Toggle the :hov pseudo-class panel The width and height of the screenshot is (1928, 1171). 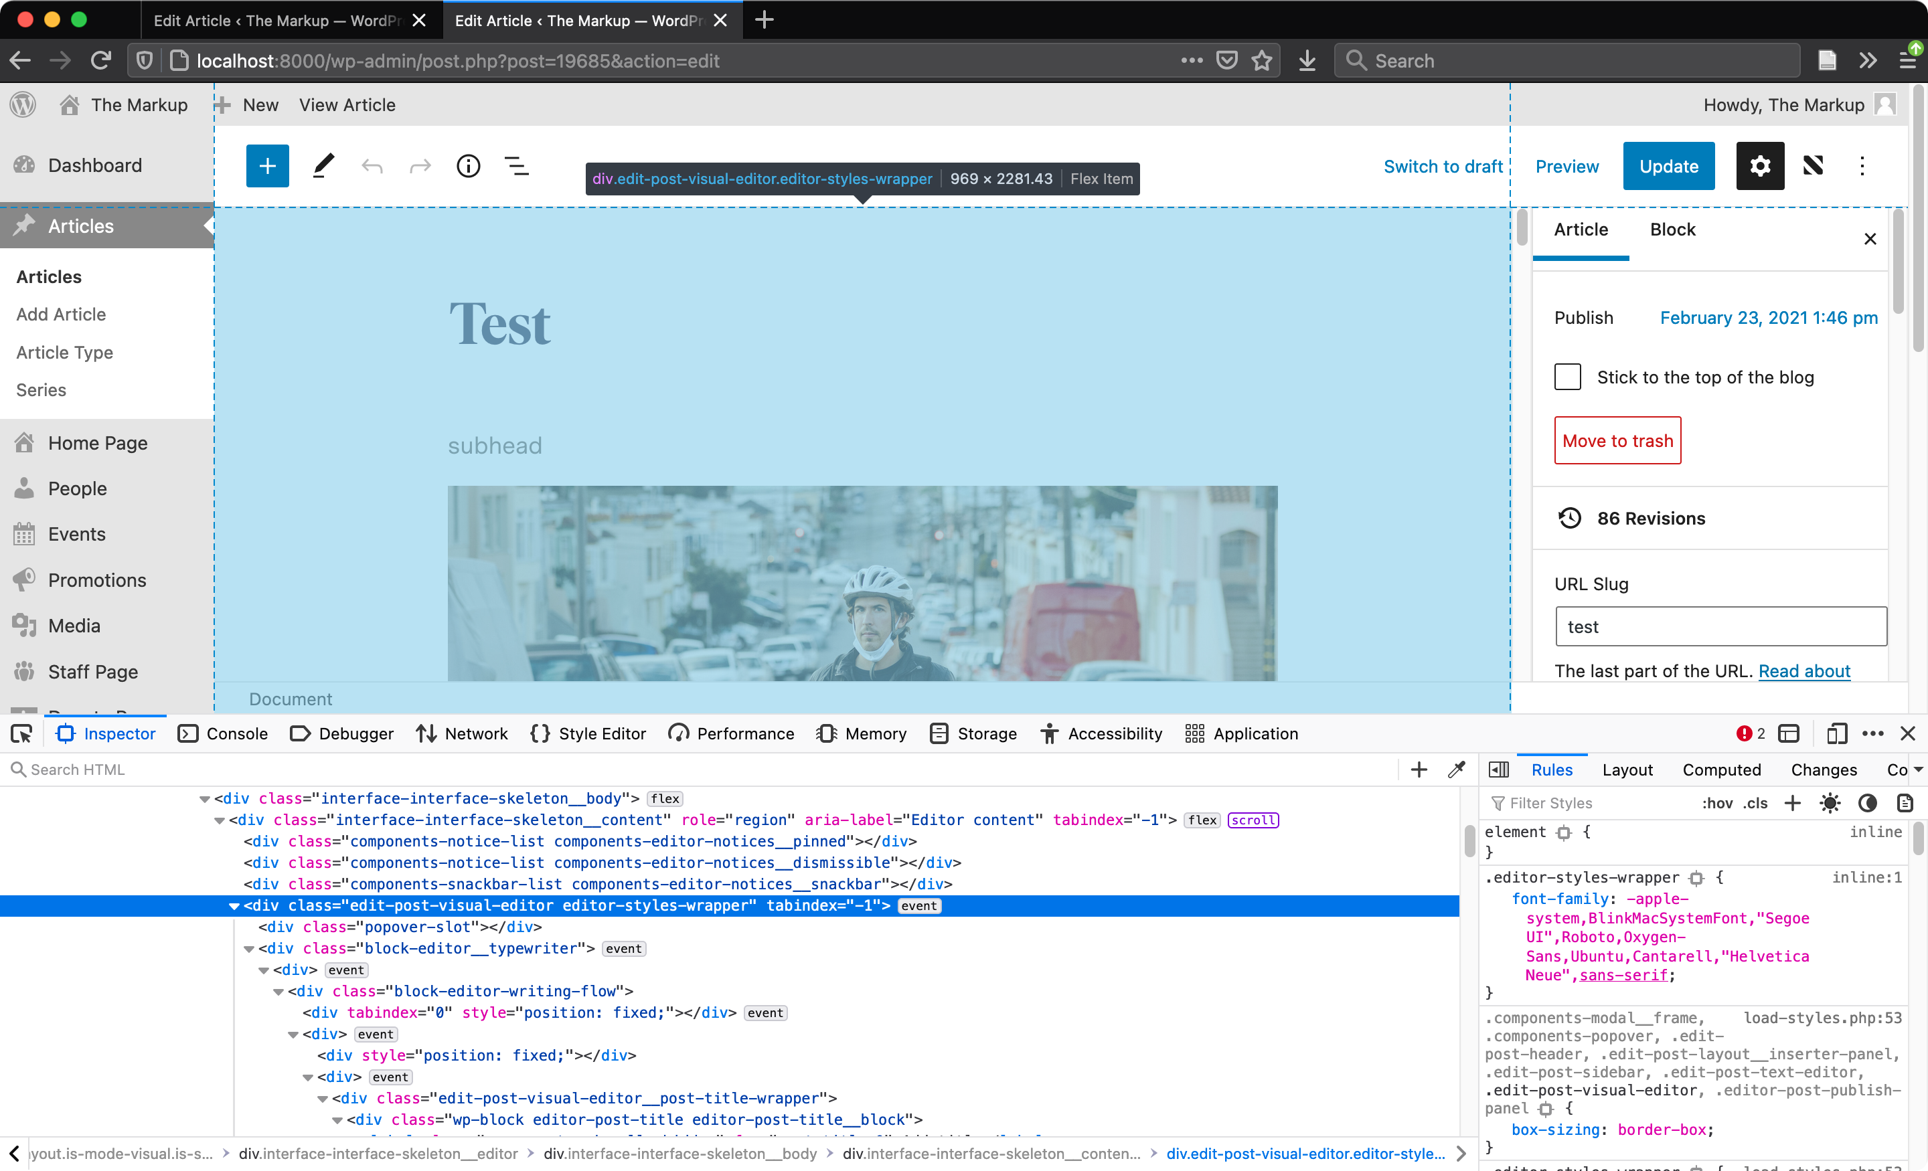(x=1716, y=804)
